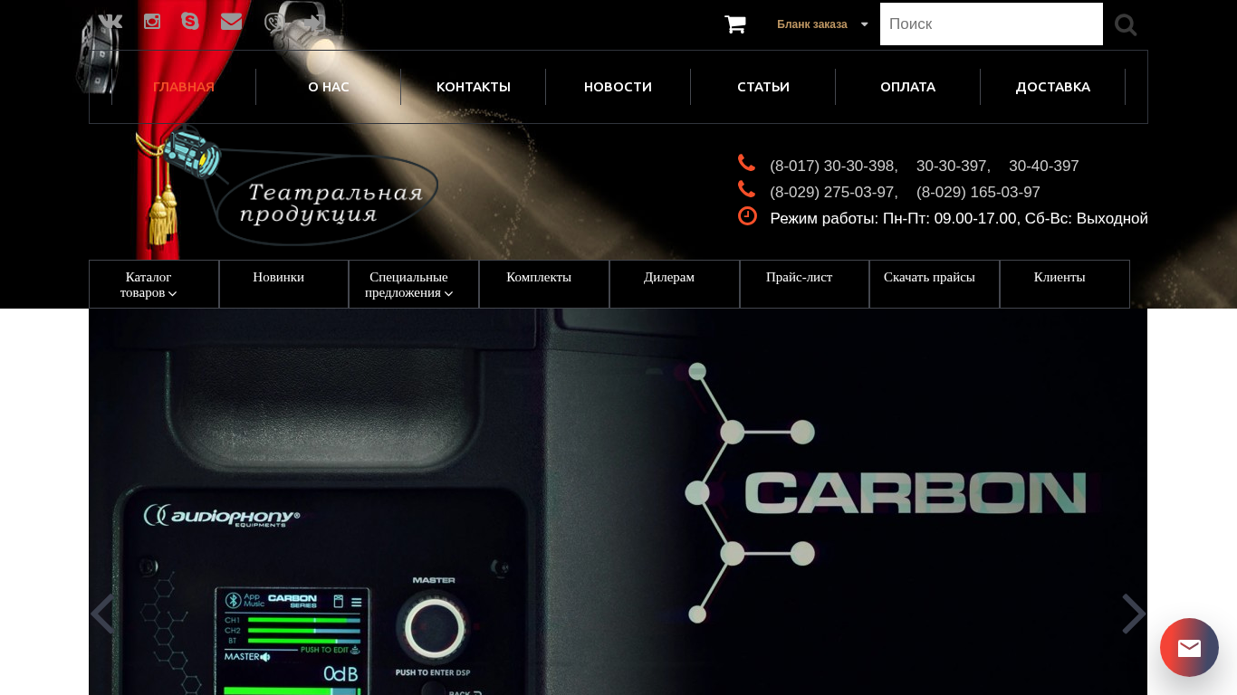Open the shopping cart icon
This screenshot has width=1237, height=695.
click(x=735, y=24)
